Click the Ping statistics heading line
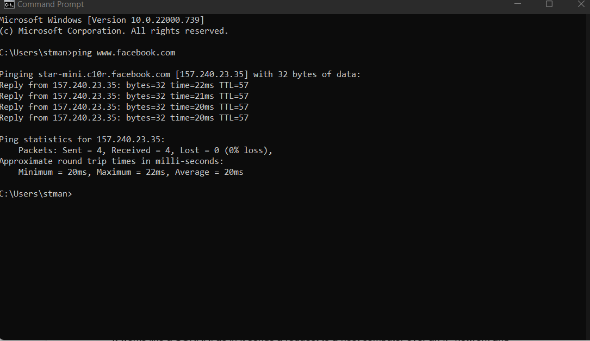This screenshot has width=590, height=341. tap(82, 140)
